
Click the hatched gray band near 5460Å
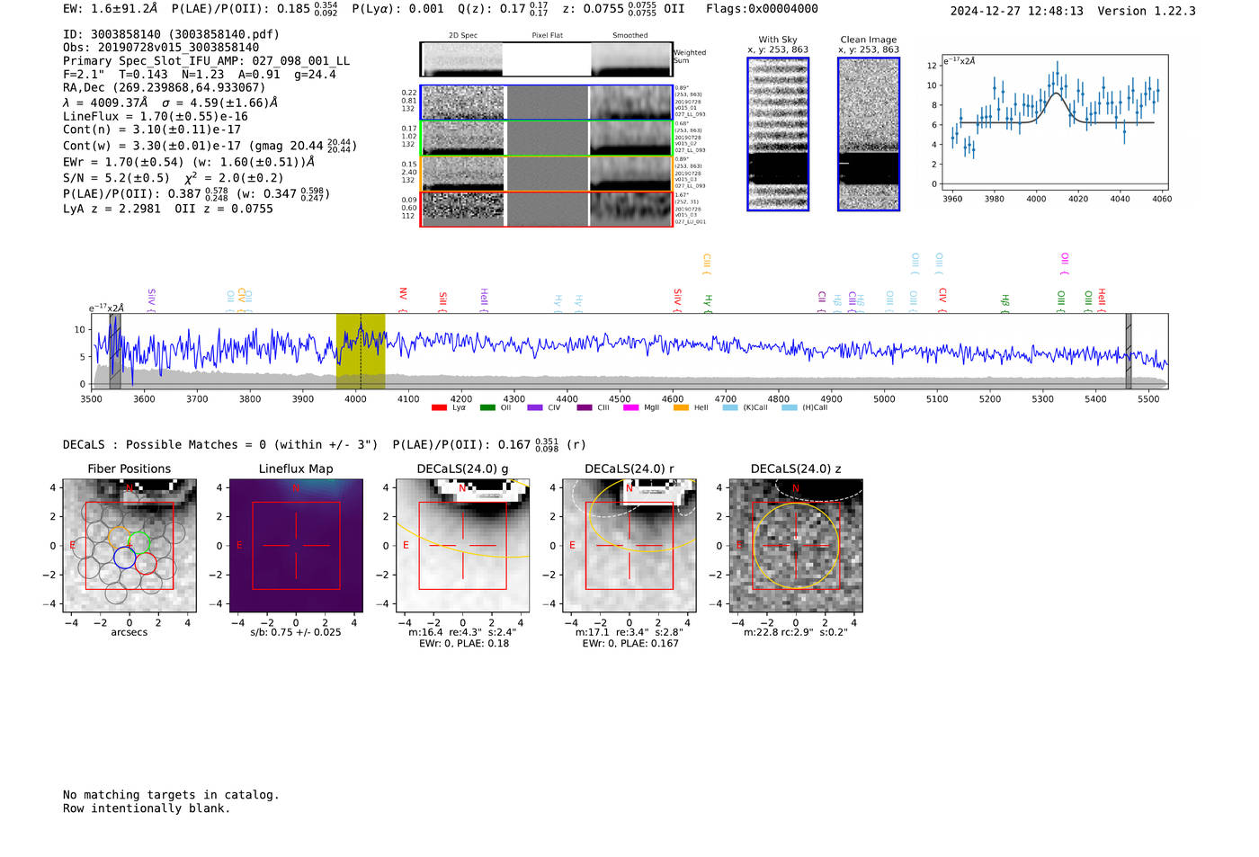tap(1129, 351)
